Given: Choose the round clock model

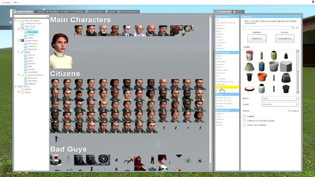Looking at the screenshot, I should (x=250, y=88).
